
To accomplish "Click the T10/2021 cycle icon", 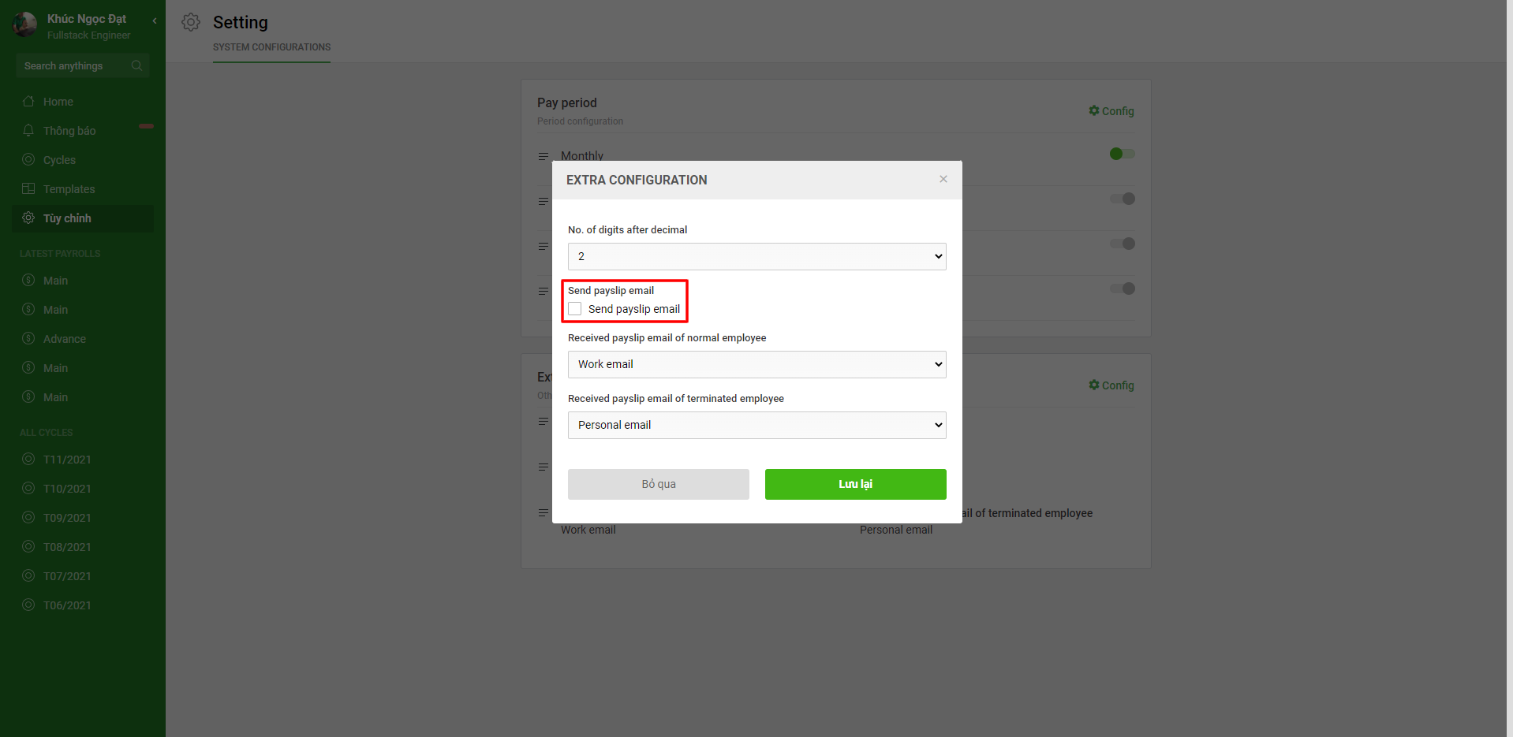I will (x=28, y=488).
